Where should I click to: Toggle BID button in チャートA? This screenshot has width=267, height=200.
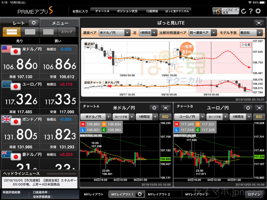click(165, 117)
